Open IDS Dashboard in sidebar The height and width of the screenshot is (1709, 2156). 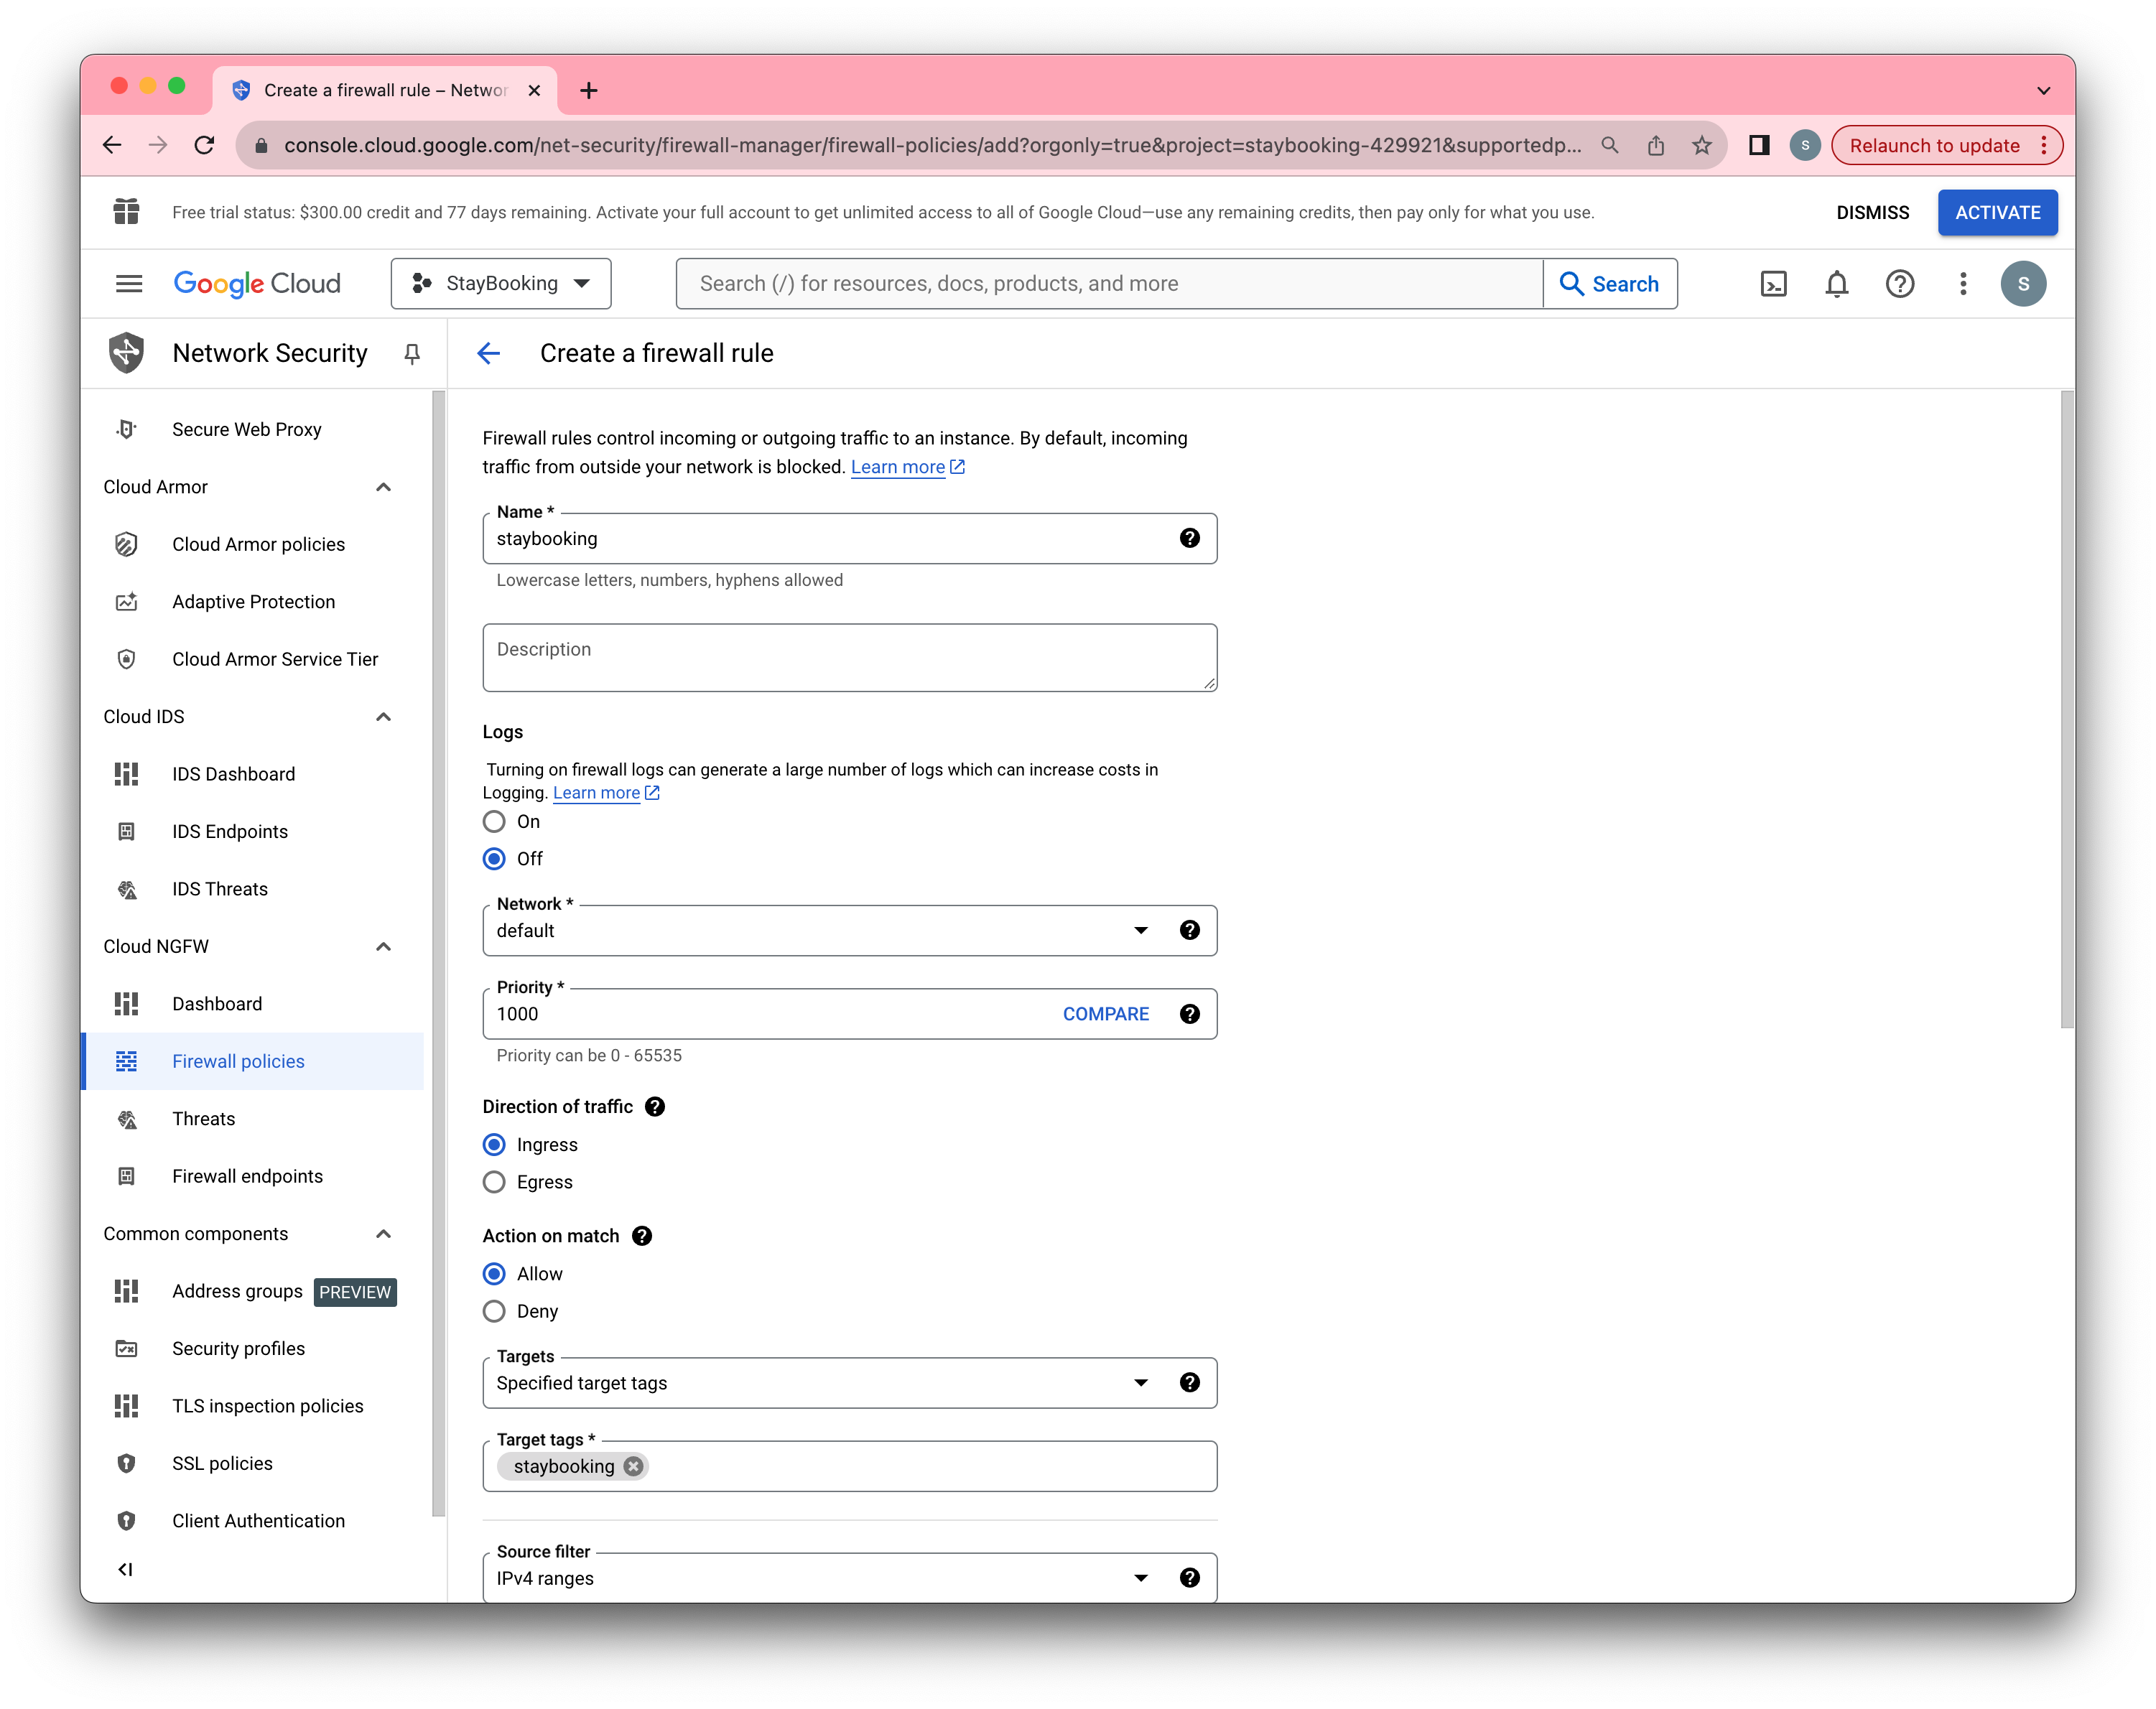pos(233,774)
